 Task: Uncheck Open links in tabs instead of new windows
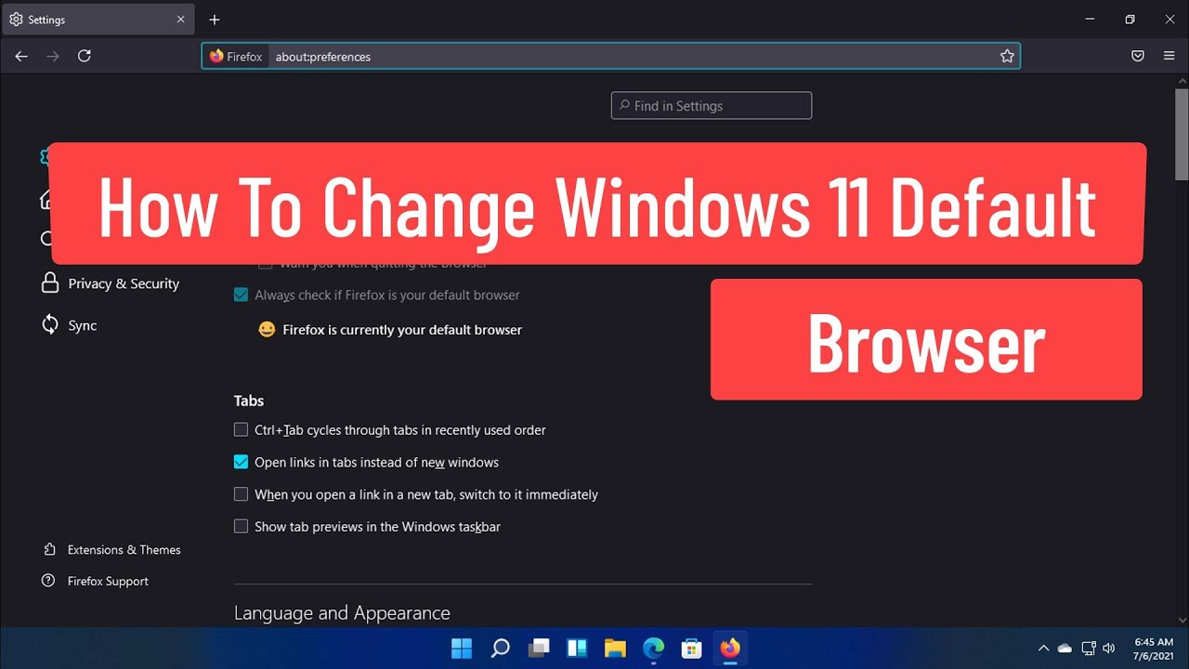coord(241,462)
